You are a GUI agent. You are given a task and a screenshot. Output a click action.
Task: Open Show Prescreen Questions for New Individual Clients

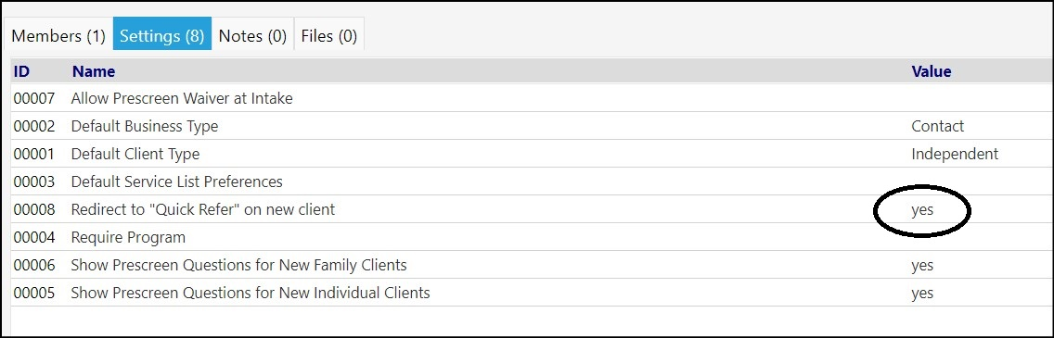tap(531, 293)
